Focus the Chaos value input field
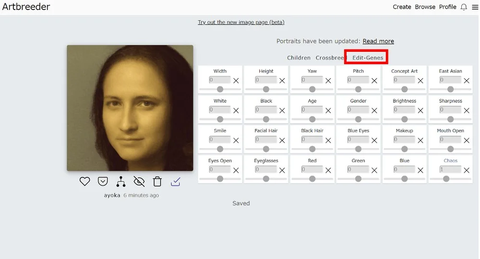 click(450, 169)
